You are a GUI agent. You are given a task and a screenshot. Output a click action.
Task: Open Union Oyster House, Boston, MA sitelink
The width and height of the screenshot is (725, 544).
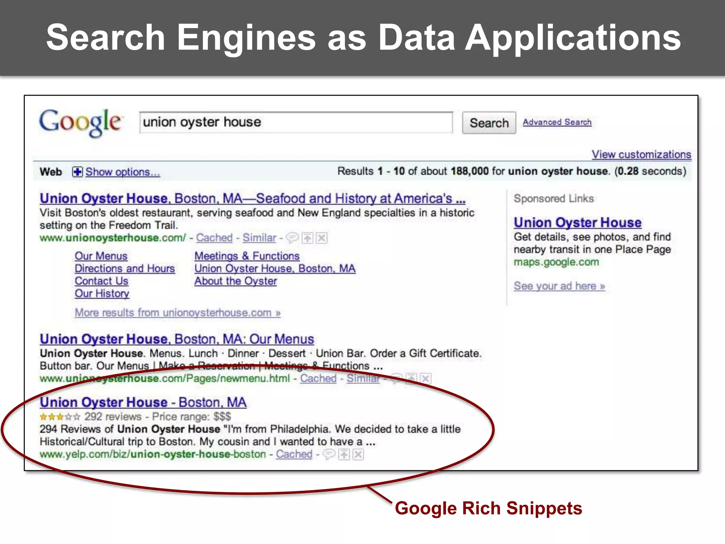coord(275,268)
